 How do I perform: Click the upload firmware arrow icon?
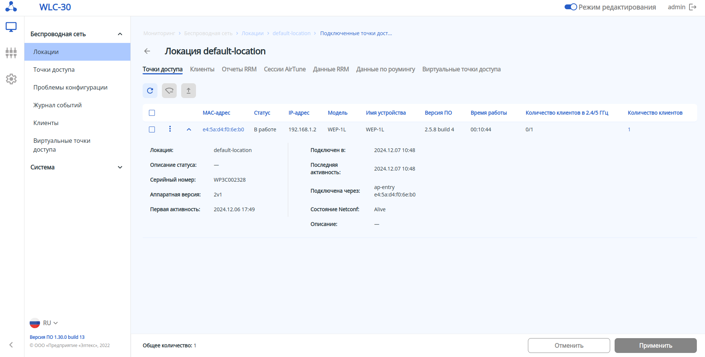click(x=189, y=91)
